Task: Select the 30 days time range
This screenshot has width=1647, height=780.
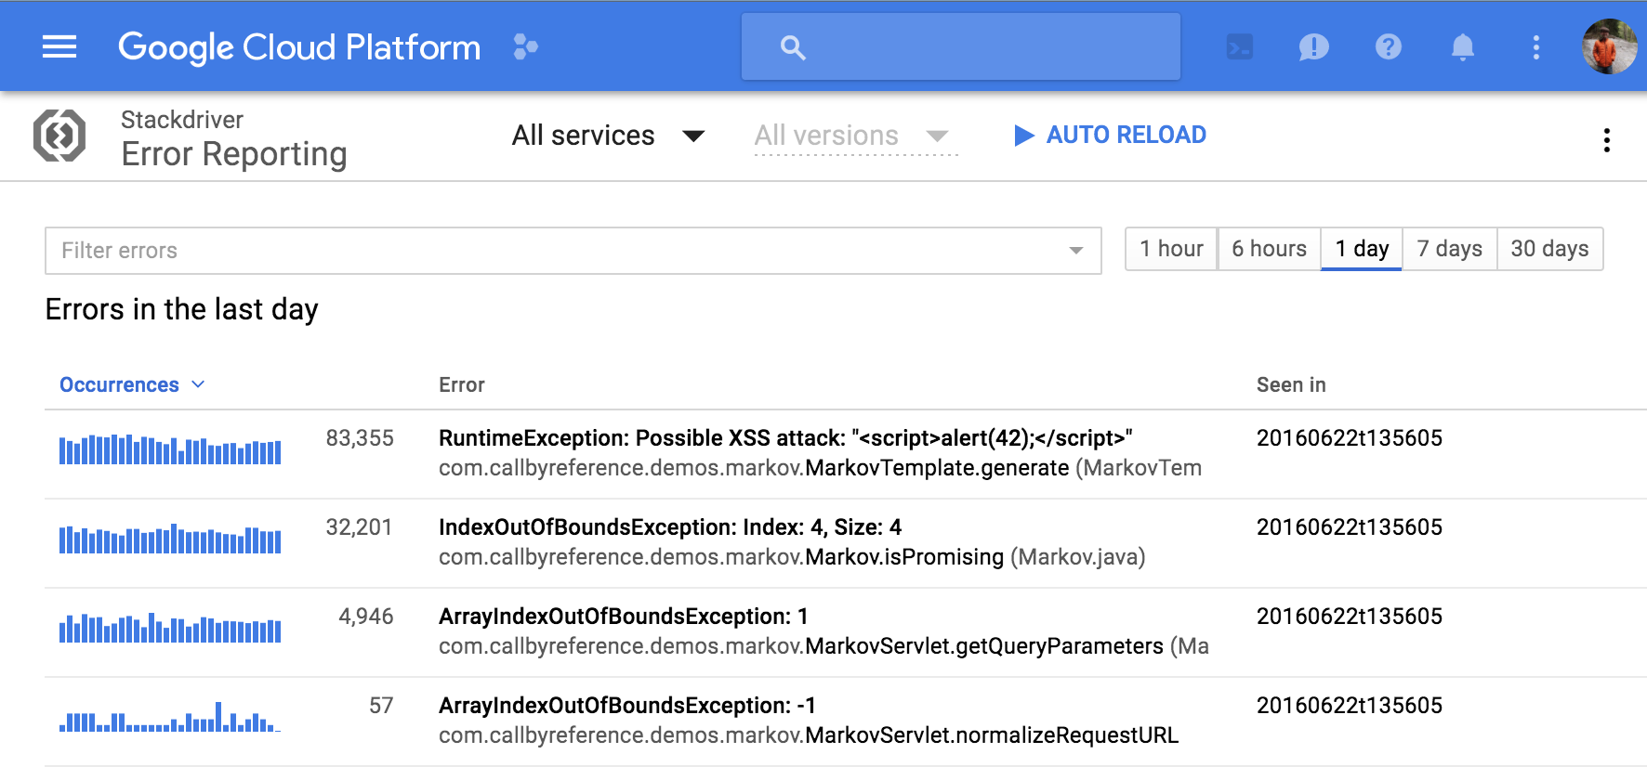Action: coord(1549,249)
